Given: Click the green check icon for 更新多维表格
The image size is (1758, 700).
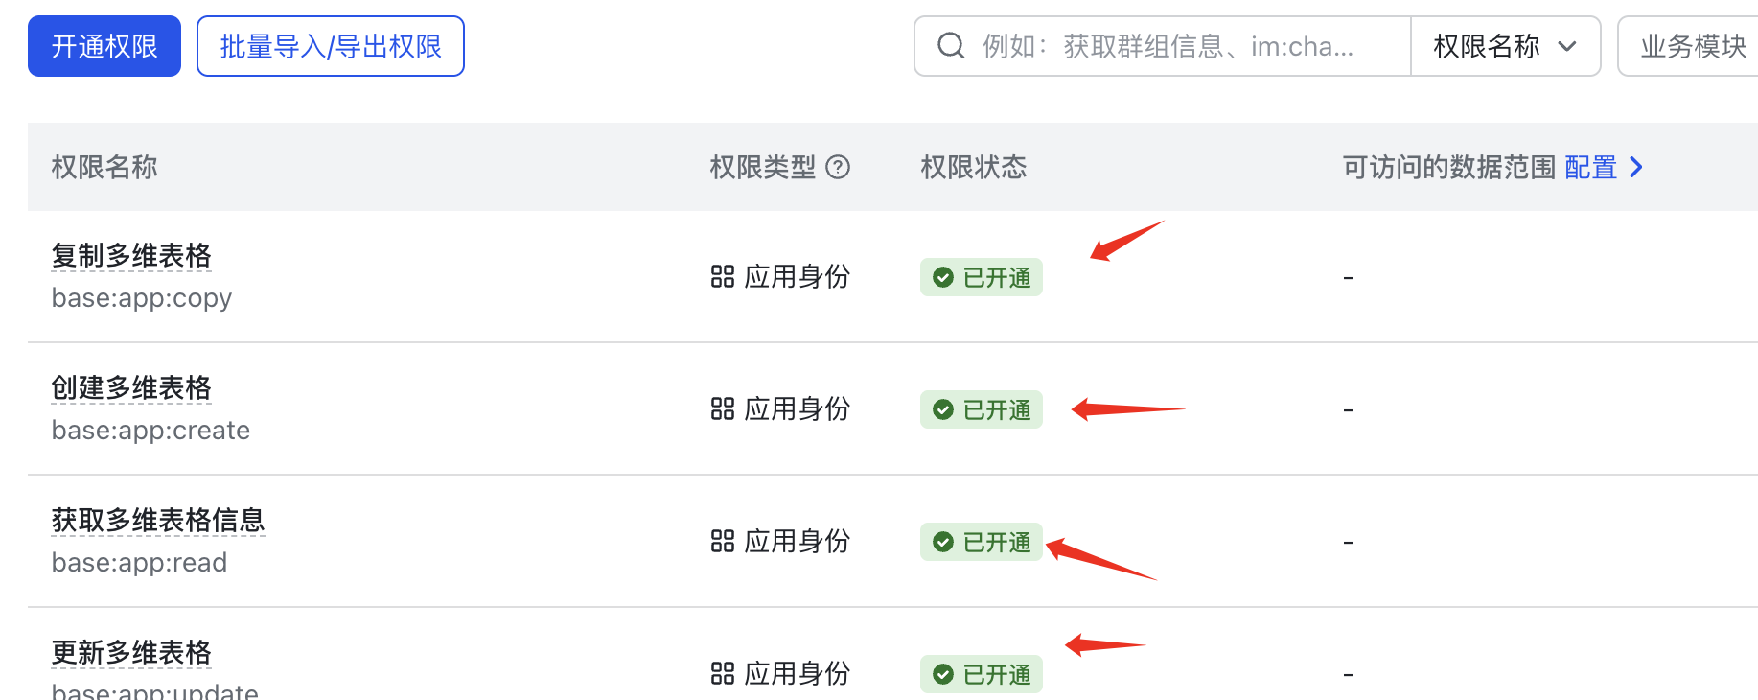Looking at the screenshot, I should (x=943, y=675).
